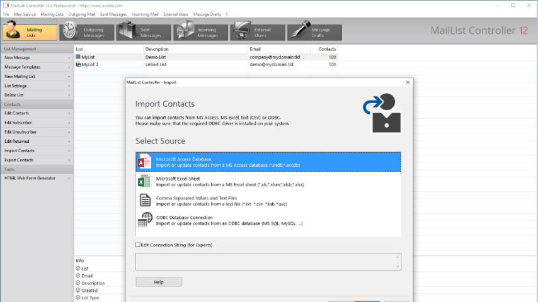Expand Export Contacts sidebar arrow
This screenshot has width=538, height=302.
[69, 160]
